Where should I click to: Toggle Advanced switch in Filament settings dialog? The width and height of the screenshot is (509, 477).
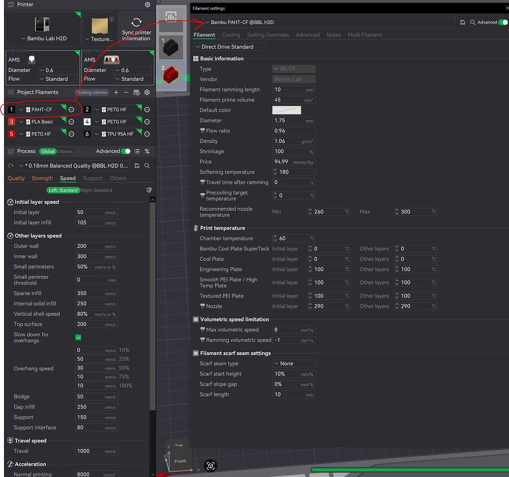coord(503,22)
